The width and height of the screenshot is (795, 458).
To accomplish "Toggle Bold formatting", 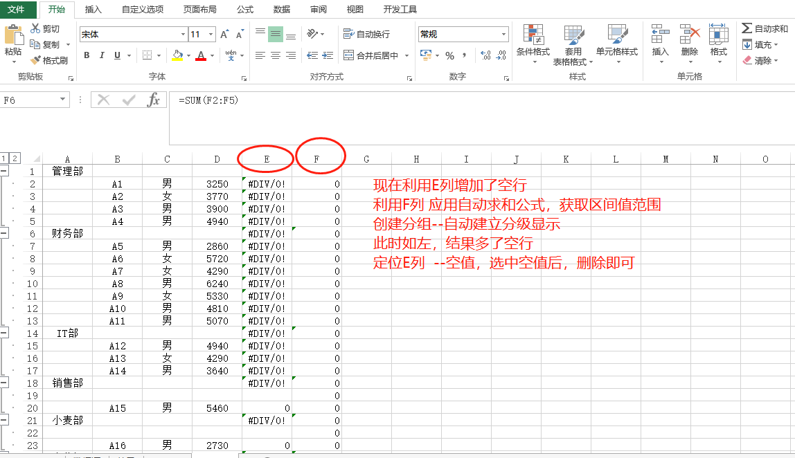I will [87, 55].
